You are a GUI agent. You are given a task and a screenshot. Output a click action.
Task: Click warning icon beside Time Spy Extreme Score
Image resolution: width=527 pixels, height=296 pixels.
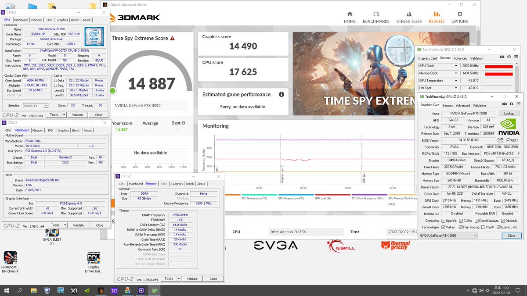173,38
